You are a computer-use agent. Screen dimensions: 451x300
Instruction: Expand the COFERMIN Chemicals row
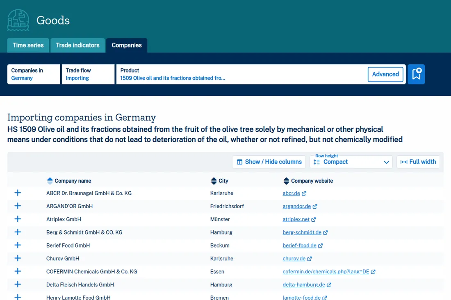18,271
